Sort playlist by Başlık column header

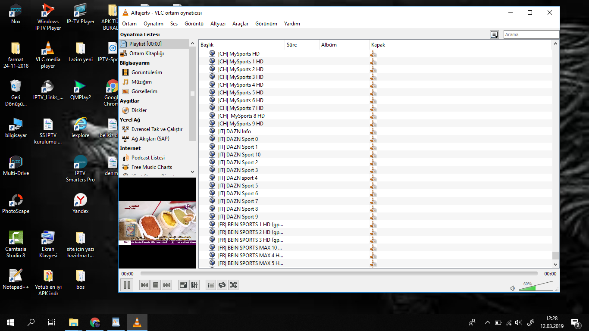point(242,45)
